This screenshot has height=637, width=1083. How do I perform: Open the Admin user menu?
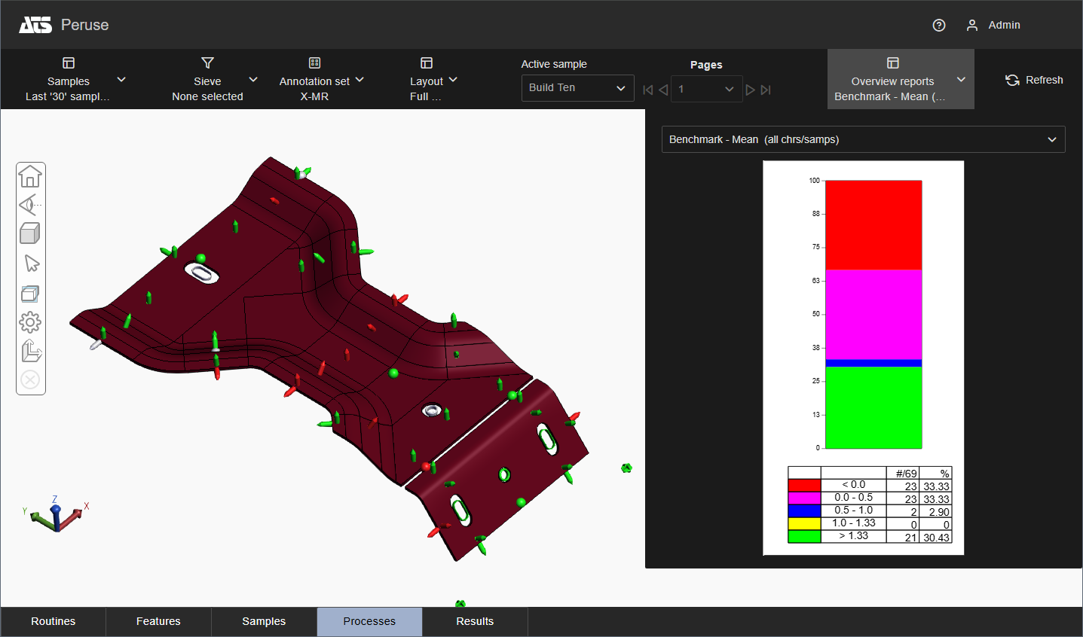point(993,26)
